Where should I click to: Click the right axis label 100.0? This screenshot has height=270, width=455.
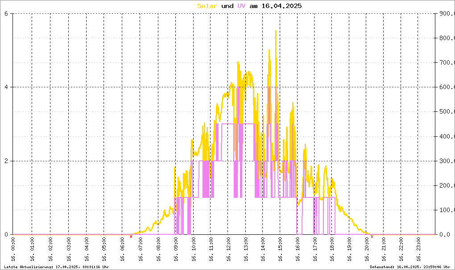(x=446, y=210)
